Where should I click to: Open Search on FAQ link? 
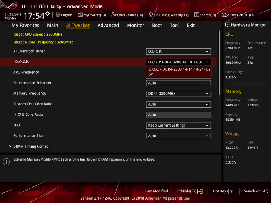pos(256,191)
